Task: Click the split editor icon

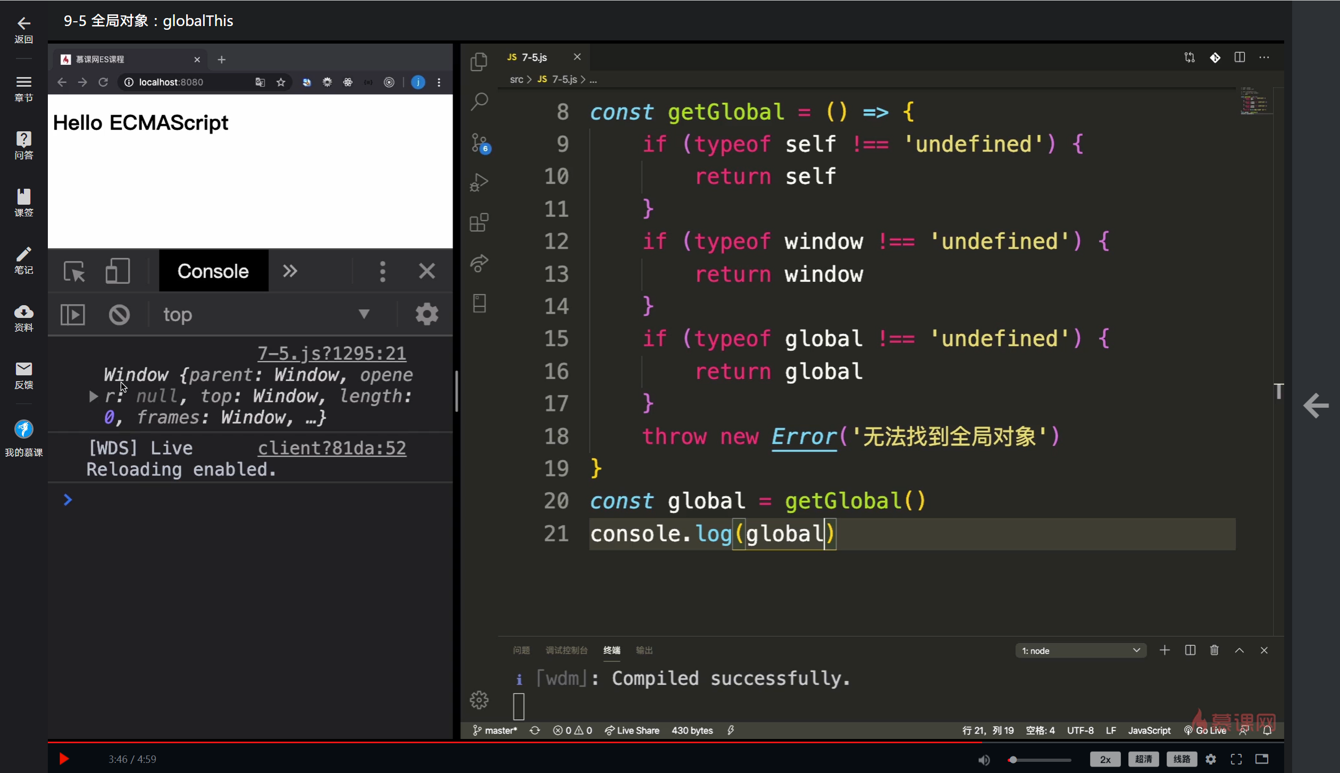Action: point(1239,57)
